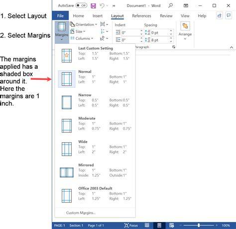Select the Layout tab

pyautogui.click(x=118, y=16)
